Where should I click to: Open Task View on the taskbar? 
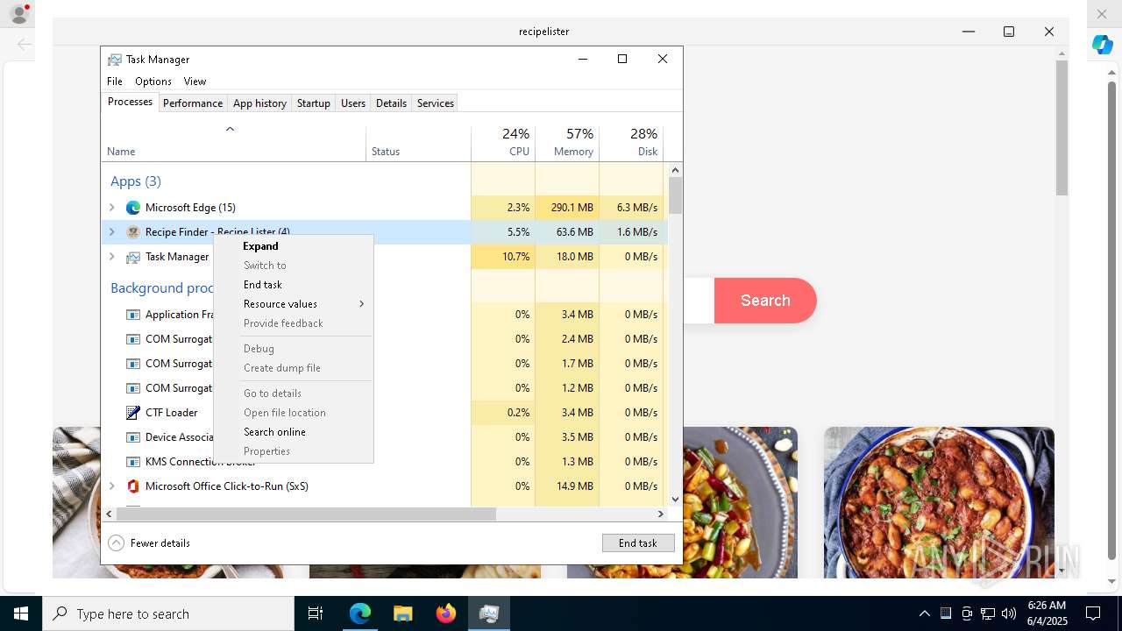[x=316, y=613]
